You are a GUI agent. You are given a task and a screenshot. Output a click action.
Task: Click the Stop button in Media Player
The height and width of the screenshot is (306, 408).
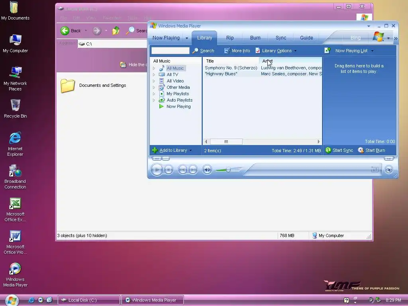click(x=169, y=170)
